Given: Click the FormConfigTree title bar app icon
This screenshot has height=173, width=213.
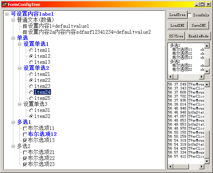Looking at the screenshot, I should click(4, 4).
